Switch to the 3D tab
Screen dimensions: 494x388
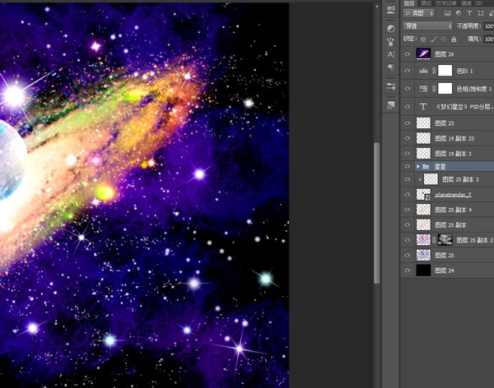(x=478, y=3)
